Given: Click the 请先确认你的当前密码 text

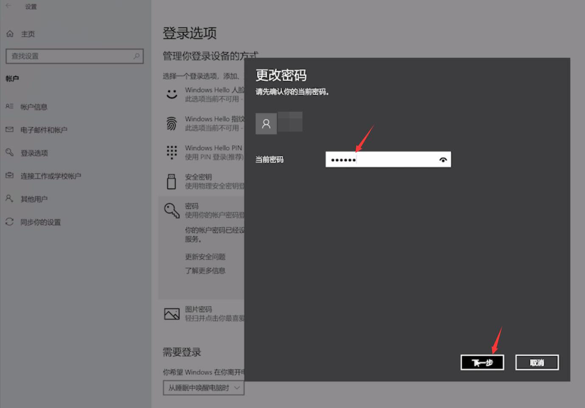Looking at the screenshot, I should tap(292, 92).
